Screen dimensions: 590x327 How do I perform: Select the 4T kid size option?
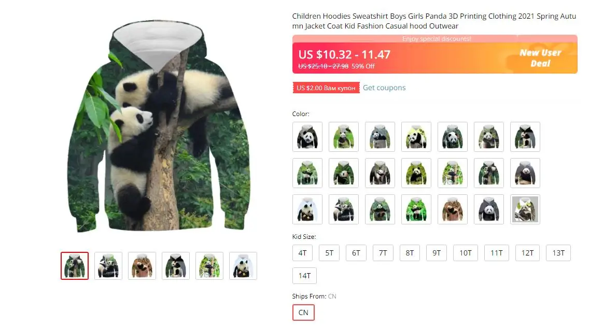[x=302, y=253]
